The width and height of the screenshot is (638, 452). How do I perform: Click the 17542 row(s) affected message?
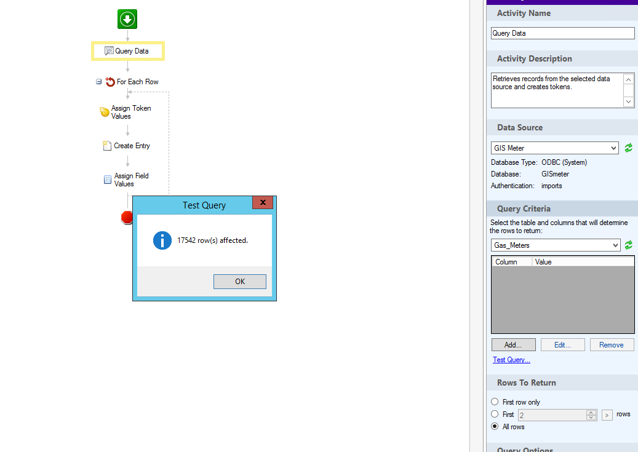212,240
